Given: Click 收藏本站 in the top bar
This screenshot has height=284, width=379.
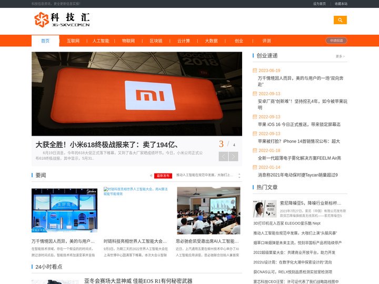Looking at the screenshot, I should click(x=341, y=4).
